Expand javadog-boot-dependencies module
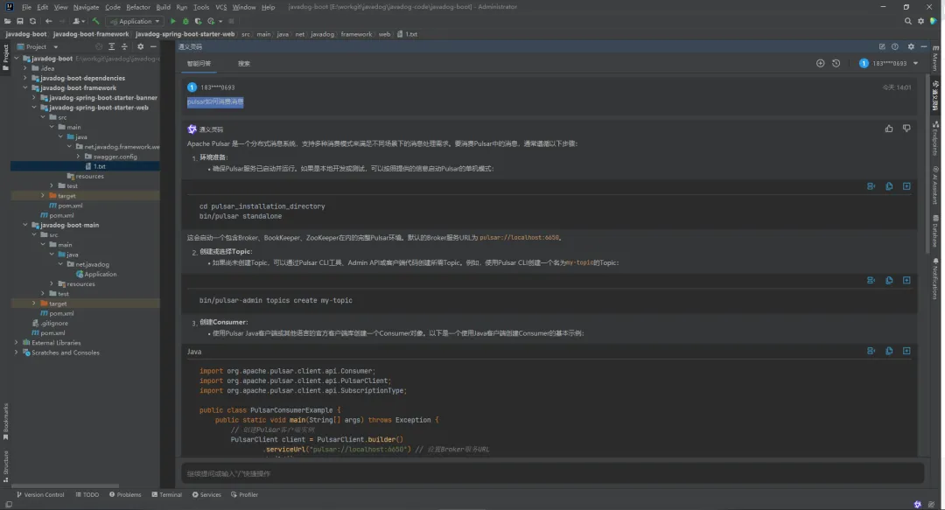 (x=25, y=78)
